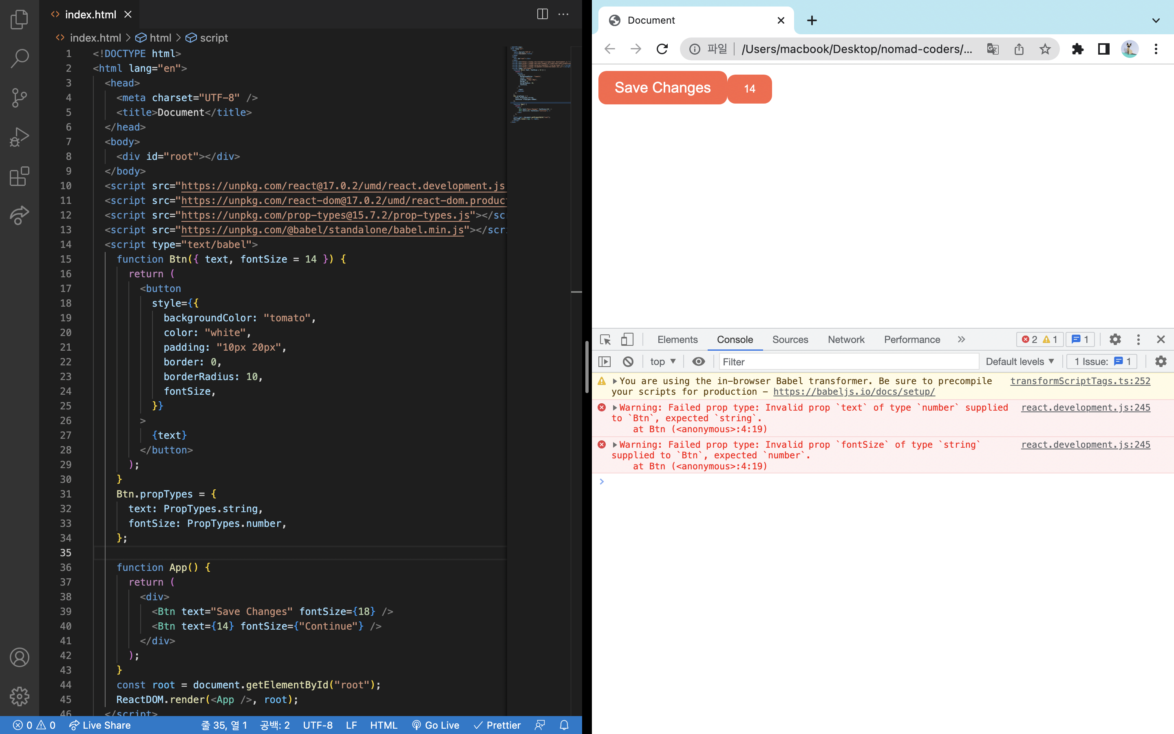The height and width of the screenshot is (734, 1174).
Task: Click the 14 button on page
Action: click(750, 89)
